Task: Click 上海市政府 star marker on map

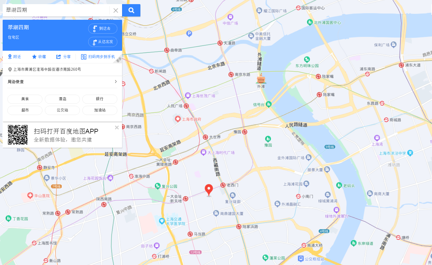Action: 178,119
